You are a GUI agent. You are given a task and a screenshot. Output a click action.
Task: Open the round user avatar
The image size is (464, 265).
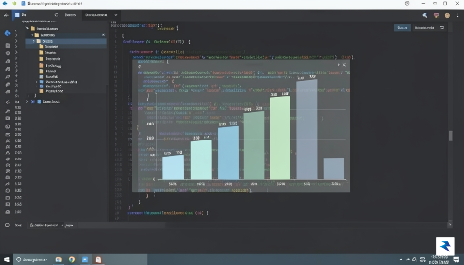tap(447, 15)
